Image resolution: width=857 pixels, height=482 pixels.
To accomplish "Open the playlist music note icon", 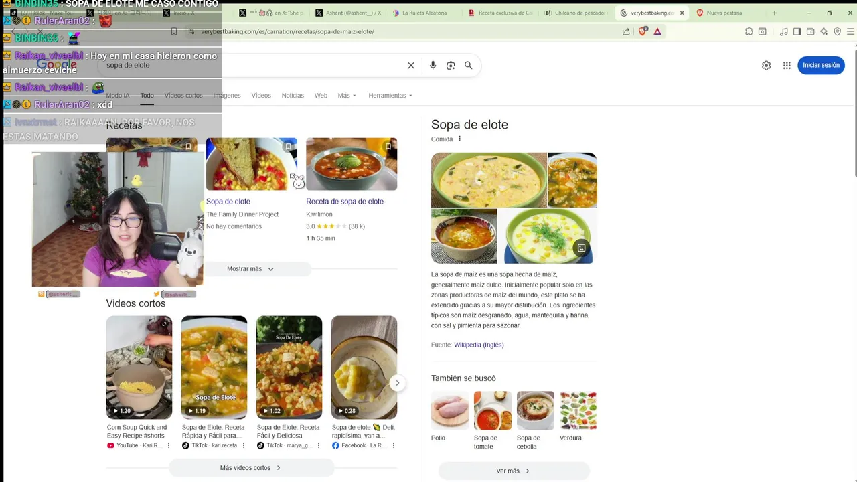I will [784, 31].
